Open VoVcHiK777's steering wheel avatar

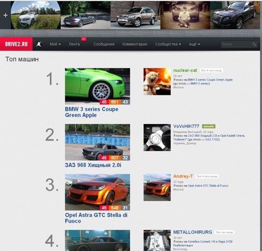tap(157, 137)
